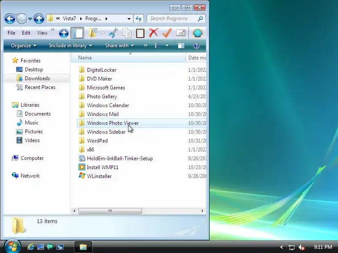The height and width of the screenshot is (253, 338).
Task: Click the search magnifier icon
Action: click(200, 19)
